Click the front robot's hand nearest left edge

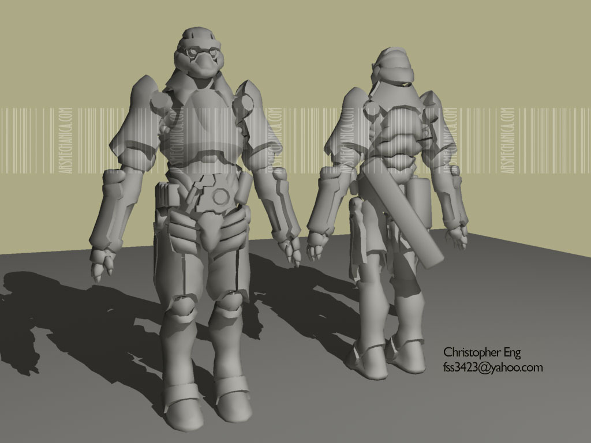[x=104, y=261]
